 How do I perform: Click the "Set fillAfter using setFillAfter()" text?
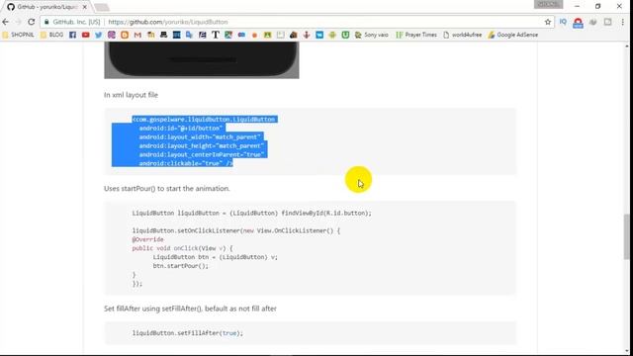point(190,309)
